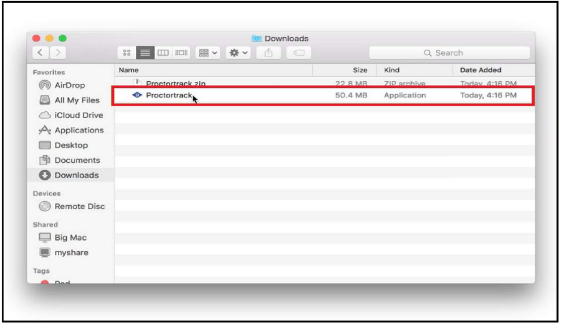Open the Desktop folder in sidebar

71,145
